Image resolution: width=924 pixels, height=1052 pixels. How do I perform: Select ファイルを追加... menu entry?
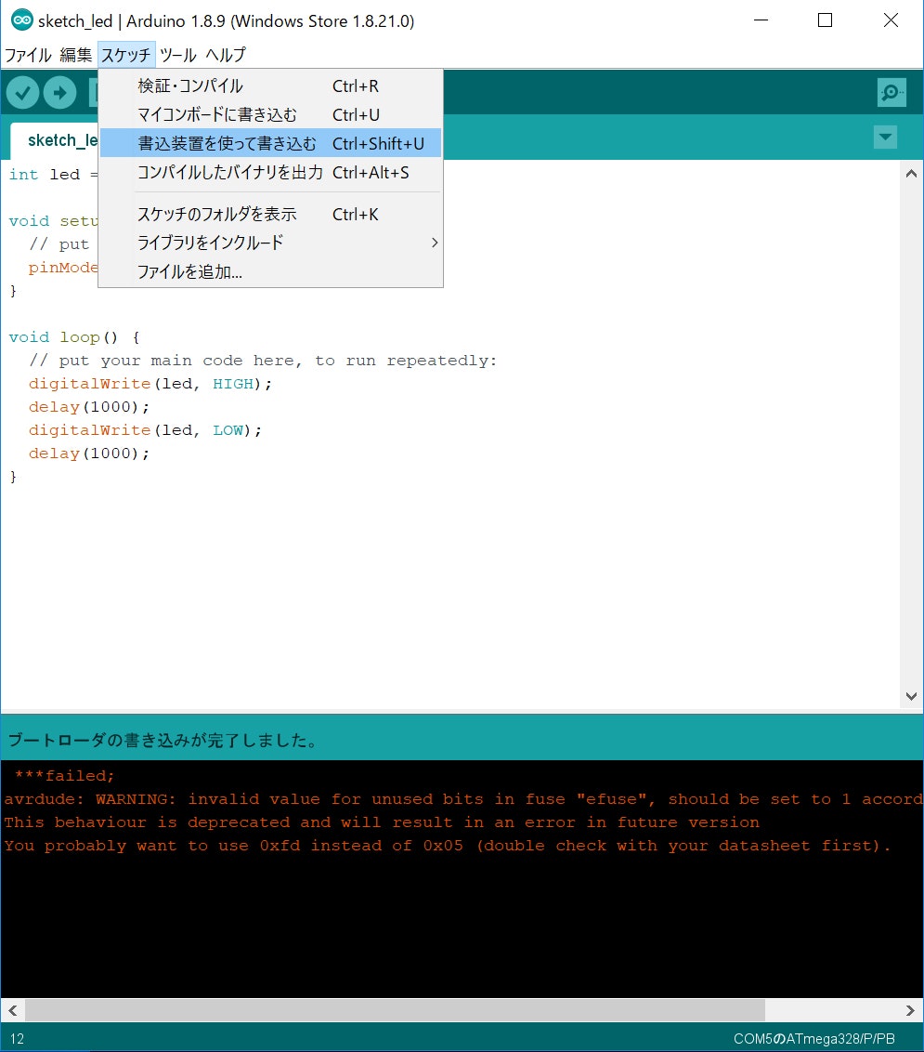pos(271,271)
